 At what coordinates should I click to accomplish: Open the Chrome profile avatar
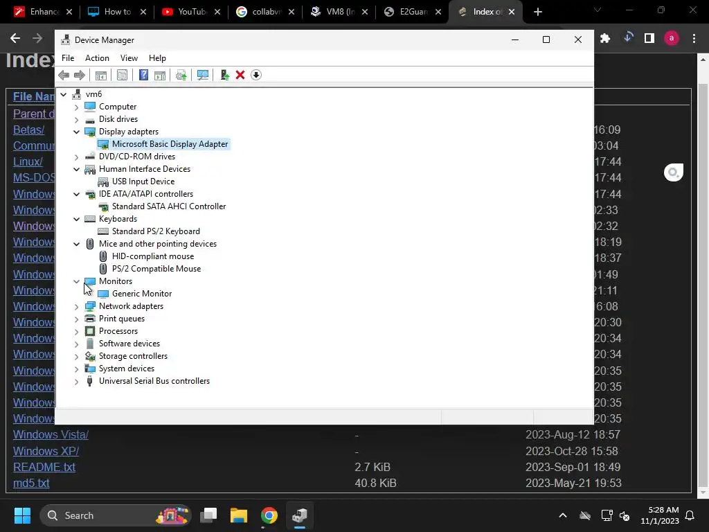point(672,39)
